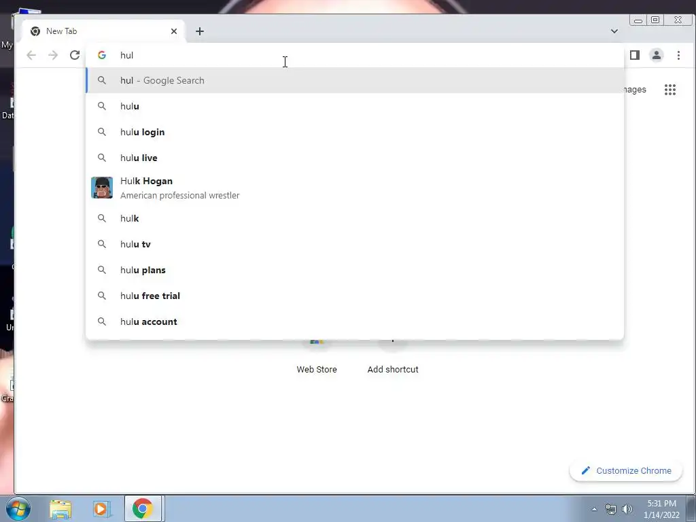
Task: Show hidden system tray icons
Action: point(594,509)
